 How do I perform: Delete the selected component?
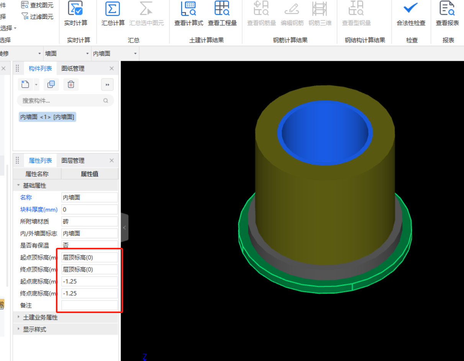[x=71, y=84]
